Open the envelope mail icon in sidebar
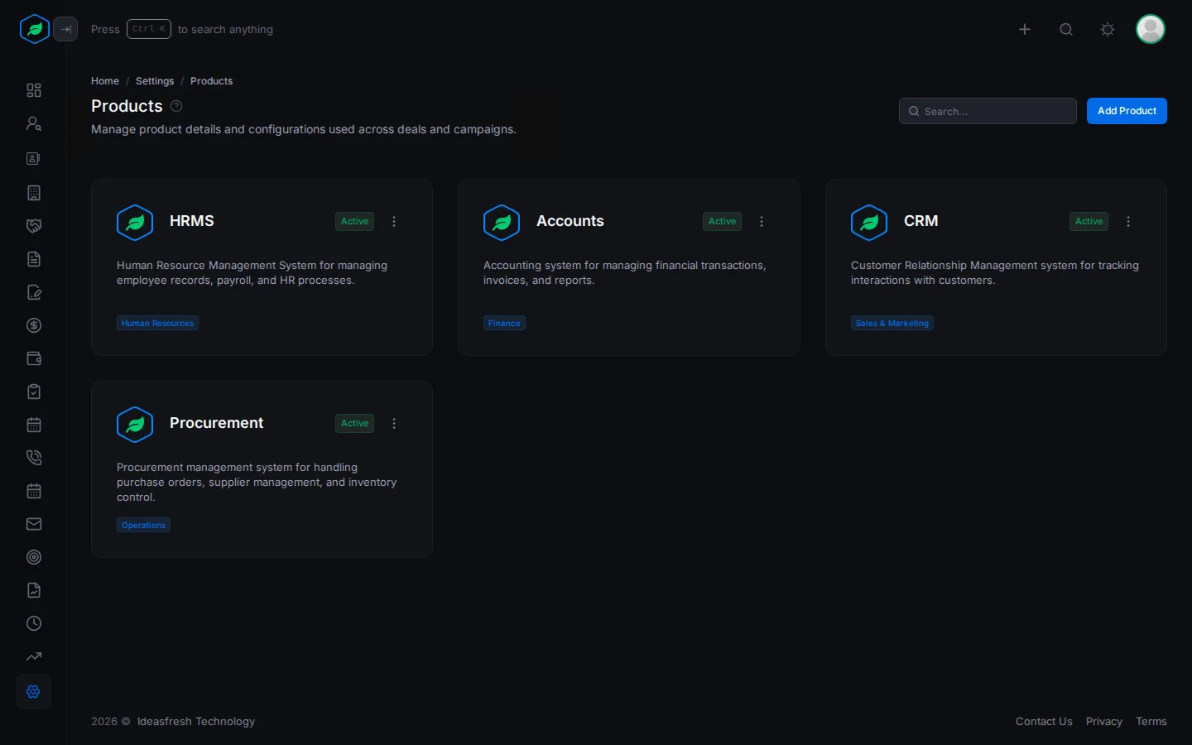1192x745 pixels. pyautogui.click(x=34, y=524)
